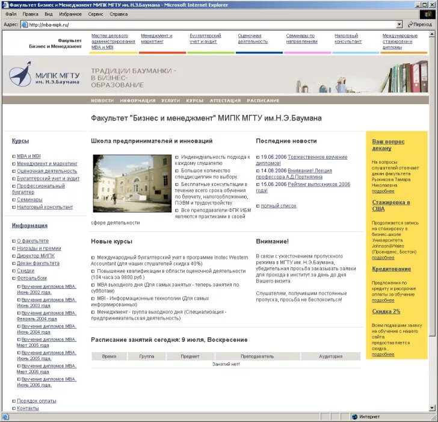This screenshot has height=422, width=438.
Task: Click the Курсы sidebar heading
Action: [20, 141]
